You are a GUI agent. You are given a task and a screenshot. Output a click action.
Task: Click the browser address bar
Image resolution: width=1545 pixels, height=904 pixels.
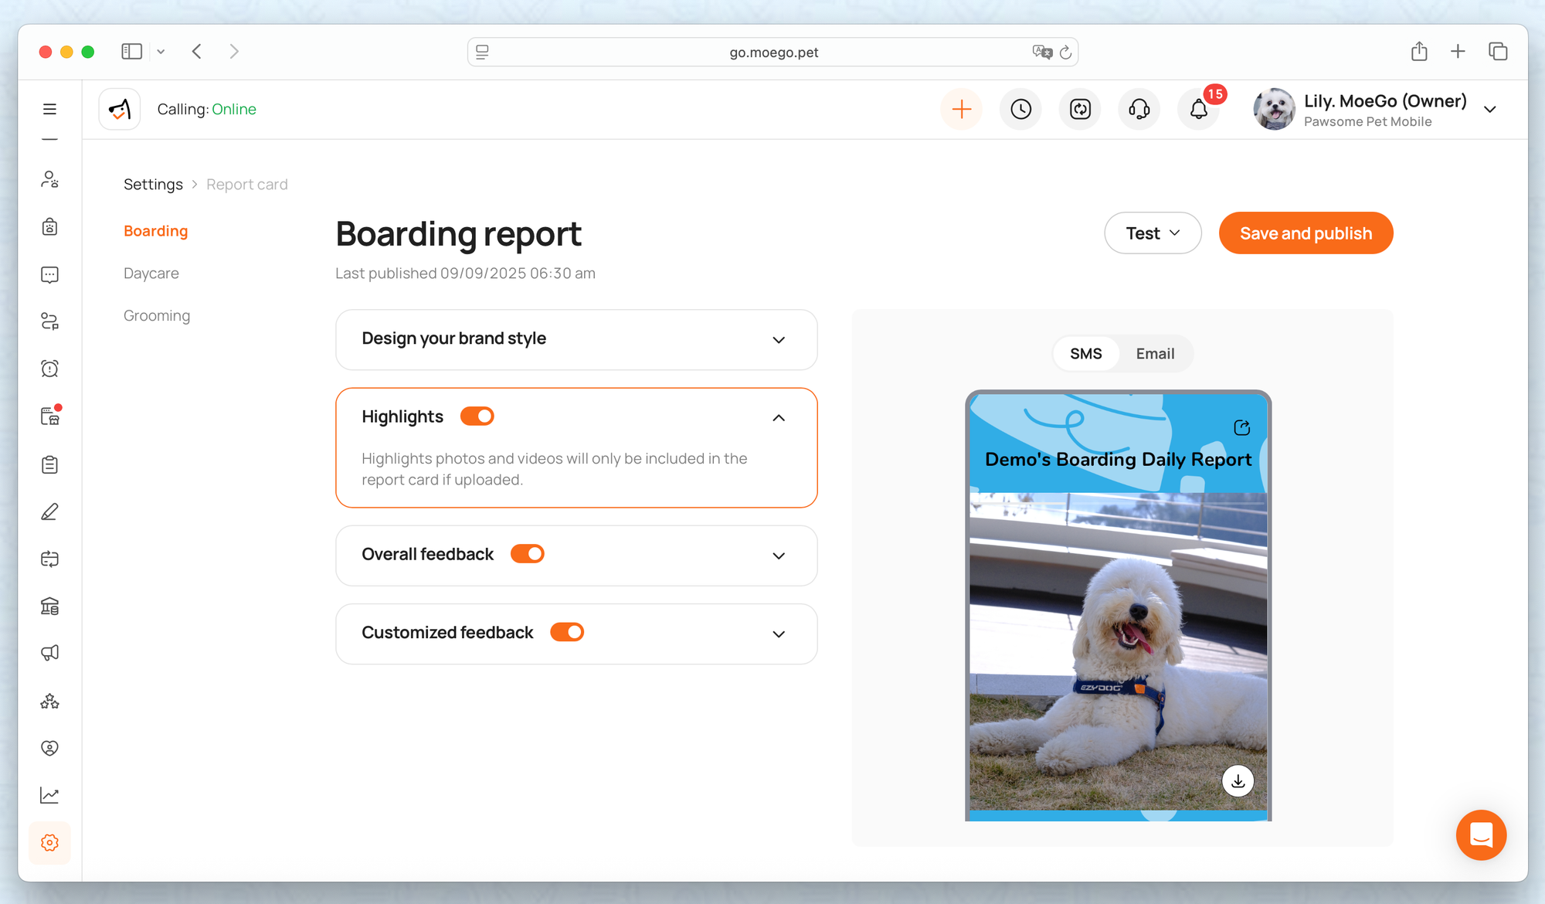pos(772,53)
